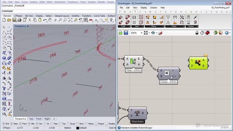Click the Explode icon in left sidebar

[9, 68]
